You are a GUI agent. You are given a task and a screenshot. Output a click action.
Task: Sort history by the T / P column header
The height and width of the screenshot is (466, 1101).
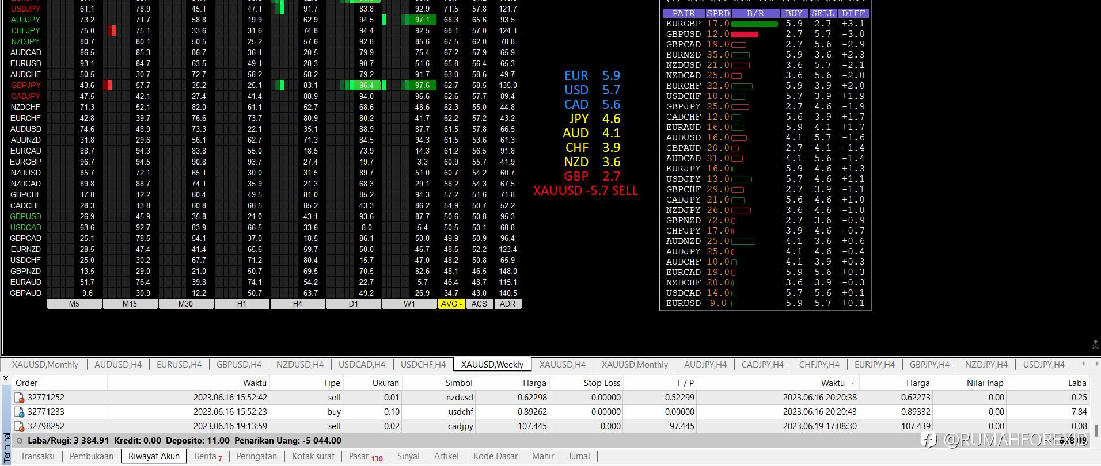coord(660,383)
